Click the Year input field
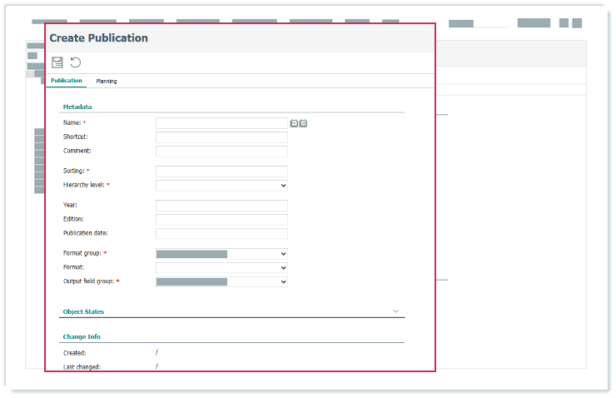This screenshot has height=398, width=616. (x=221, y=205)
